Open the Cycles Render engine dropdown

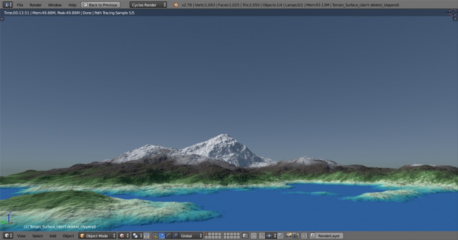point(148,5)
